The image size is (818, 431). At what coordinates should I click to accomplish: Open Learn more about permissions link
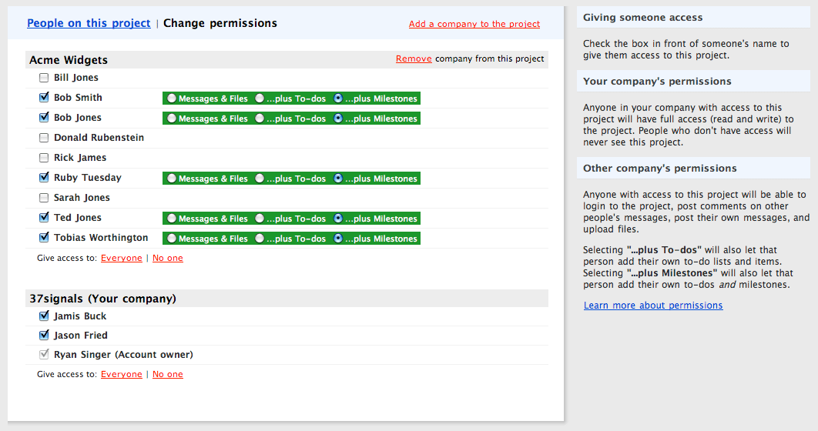pos(653,306)
